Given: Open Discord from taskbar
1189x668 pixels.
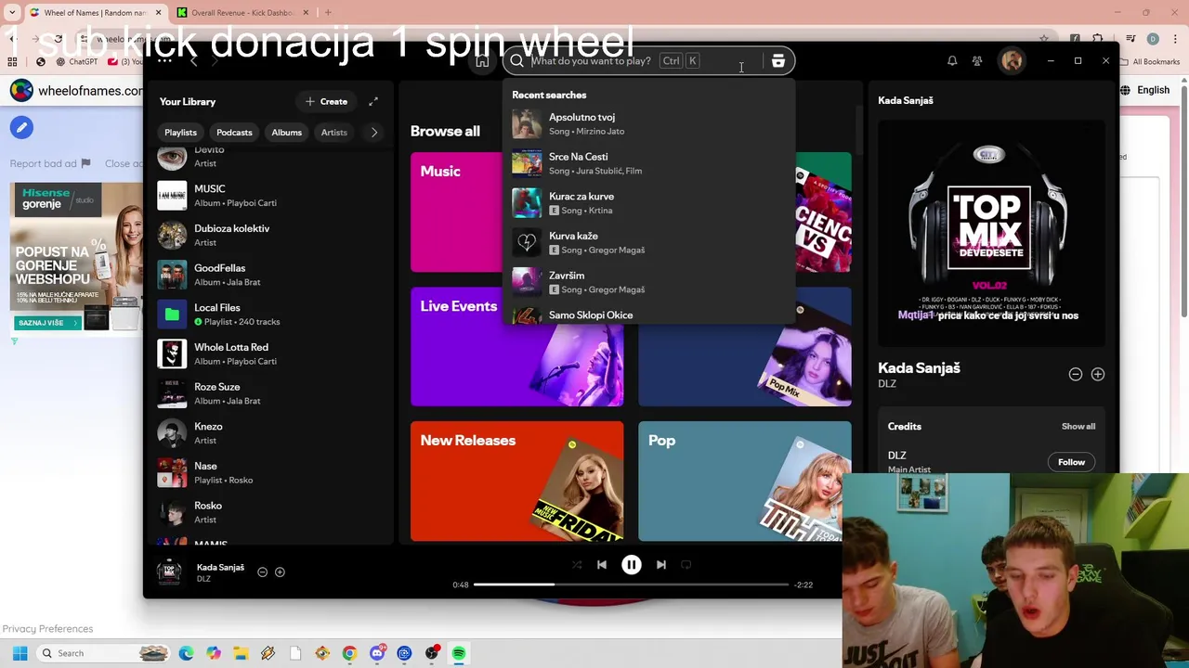Looking at the screenshot, I should [377, 653].
